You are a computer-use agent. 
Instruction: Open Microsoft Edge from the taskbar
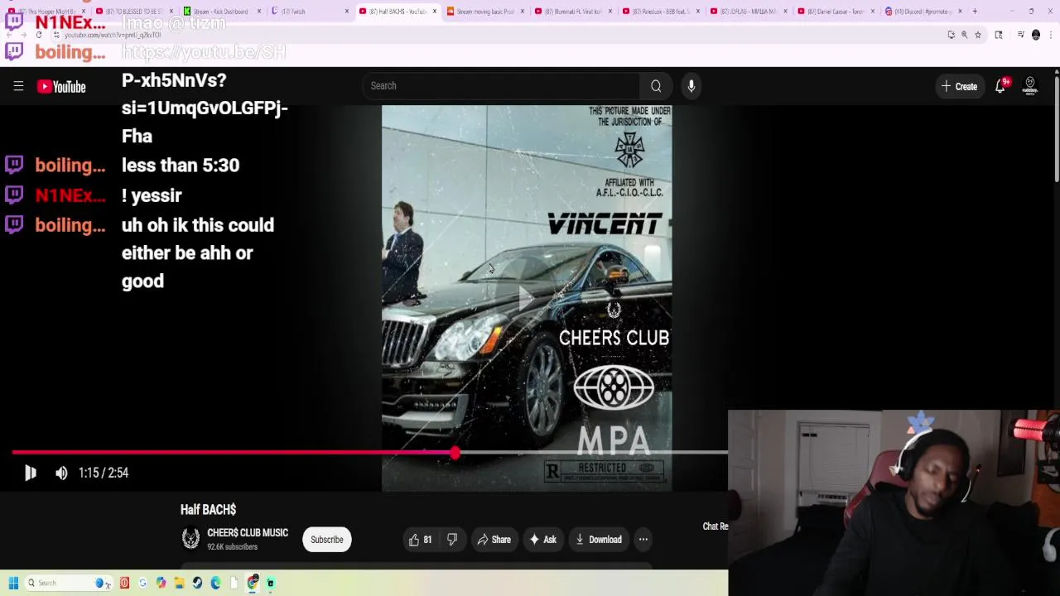(x=215, y=583)
